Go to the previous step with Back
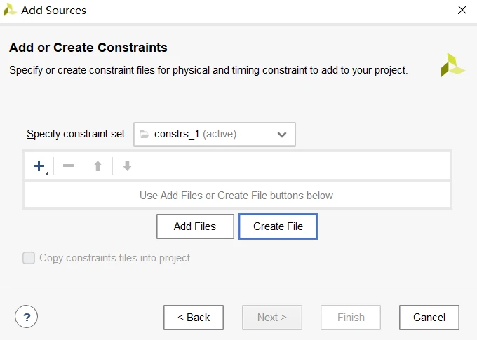Screen dimensions: 477x340 tap(194, 318)
